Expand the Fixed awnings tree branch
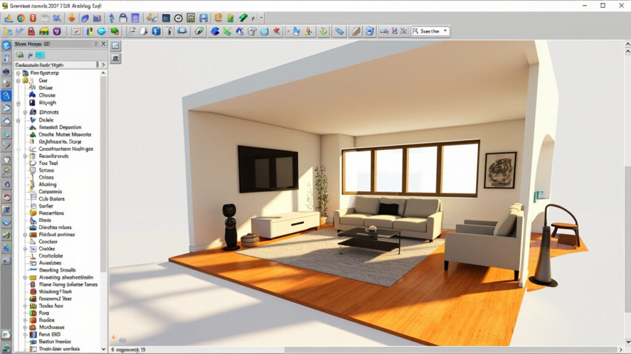The width and height of the screenshot is (631, 354). tap(26, 234)
